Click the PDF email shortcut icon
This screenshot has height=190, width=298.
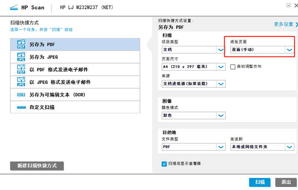21,69
